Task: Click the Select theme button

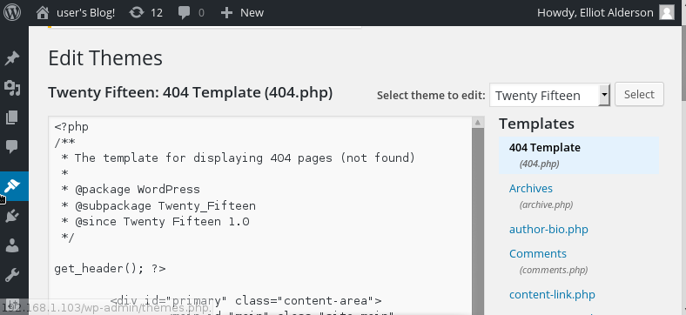Action: pyautogui.click(x=639, y=94)
